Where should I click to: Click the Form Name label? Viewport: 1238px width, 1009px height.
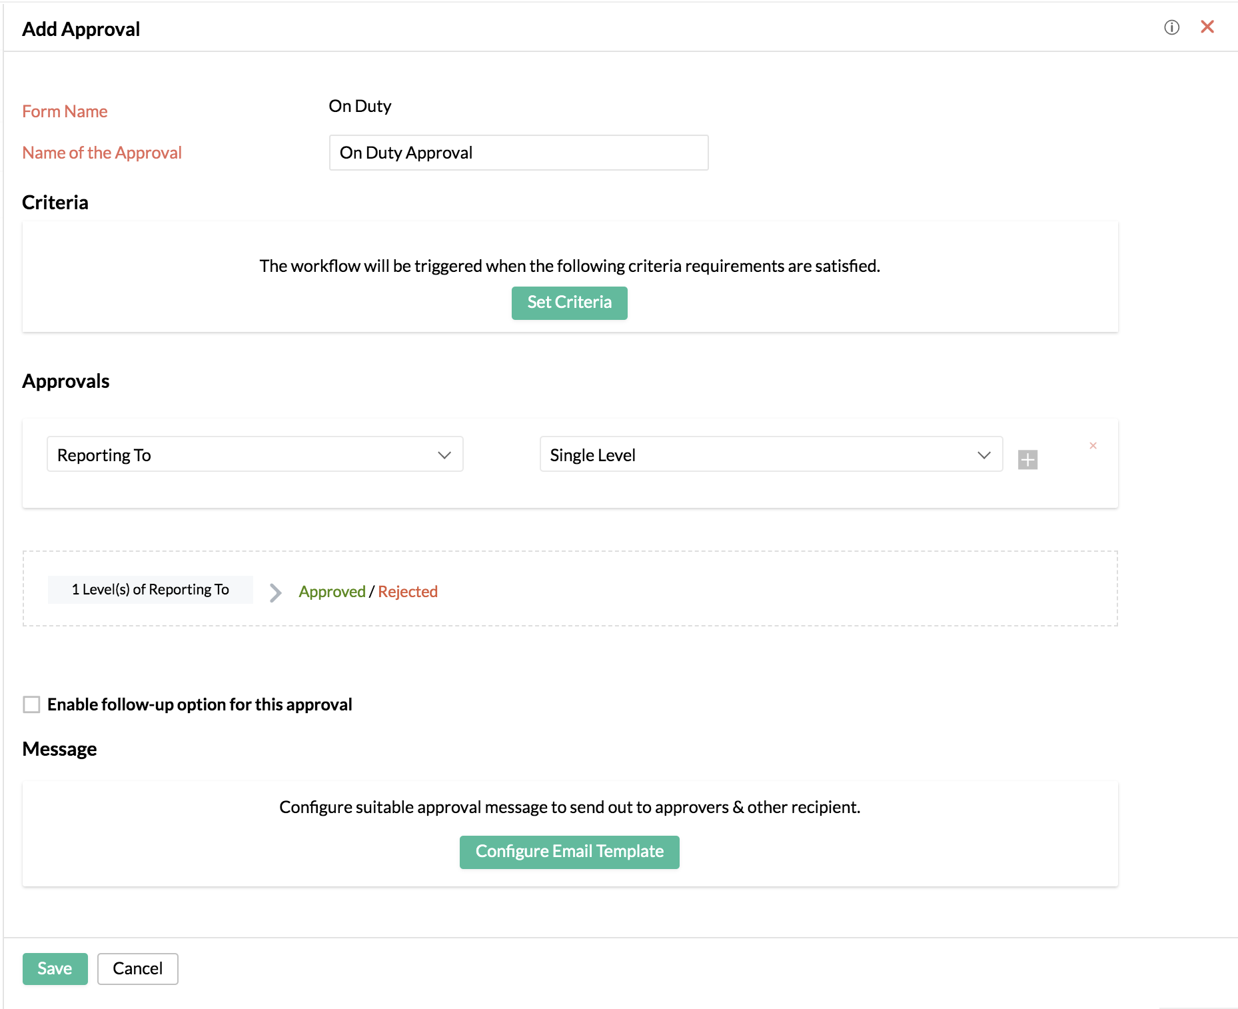click(x=65, y=111)
